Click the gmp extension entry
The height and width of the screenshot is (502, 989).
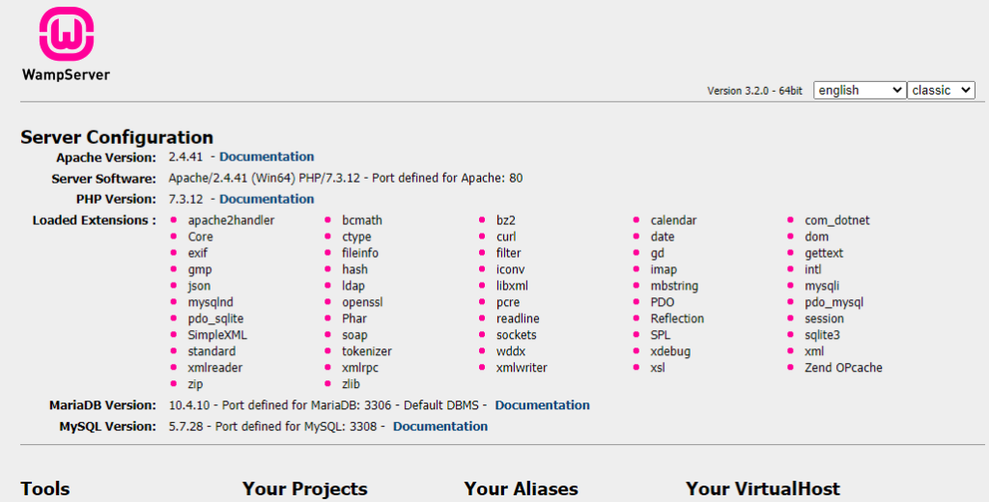pyautogui.click(x=200, y=270)
